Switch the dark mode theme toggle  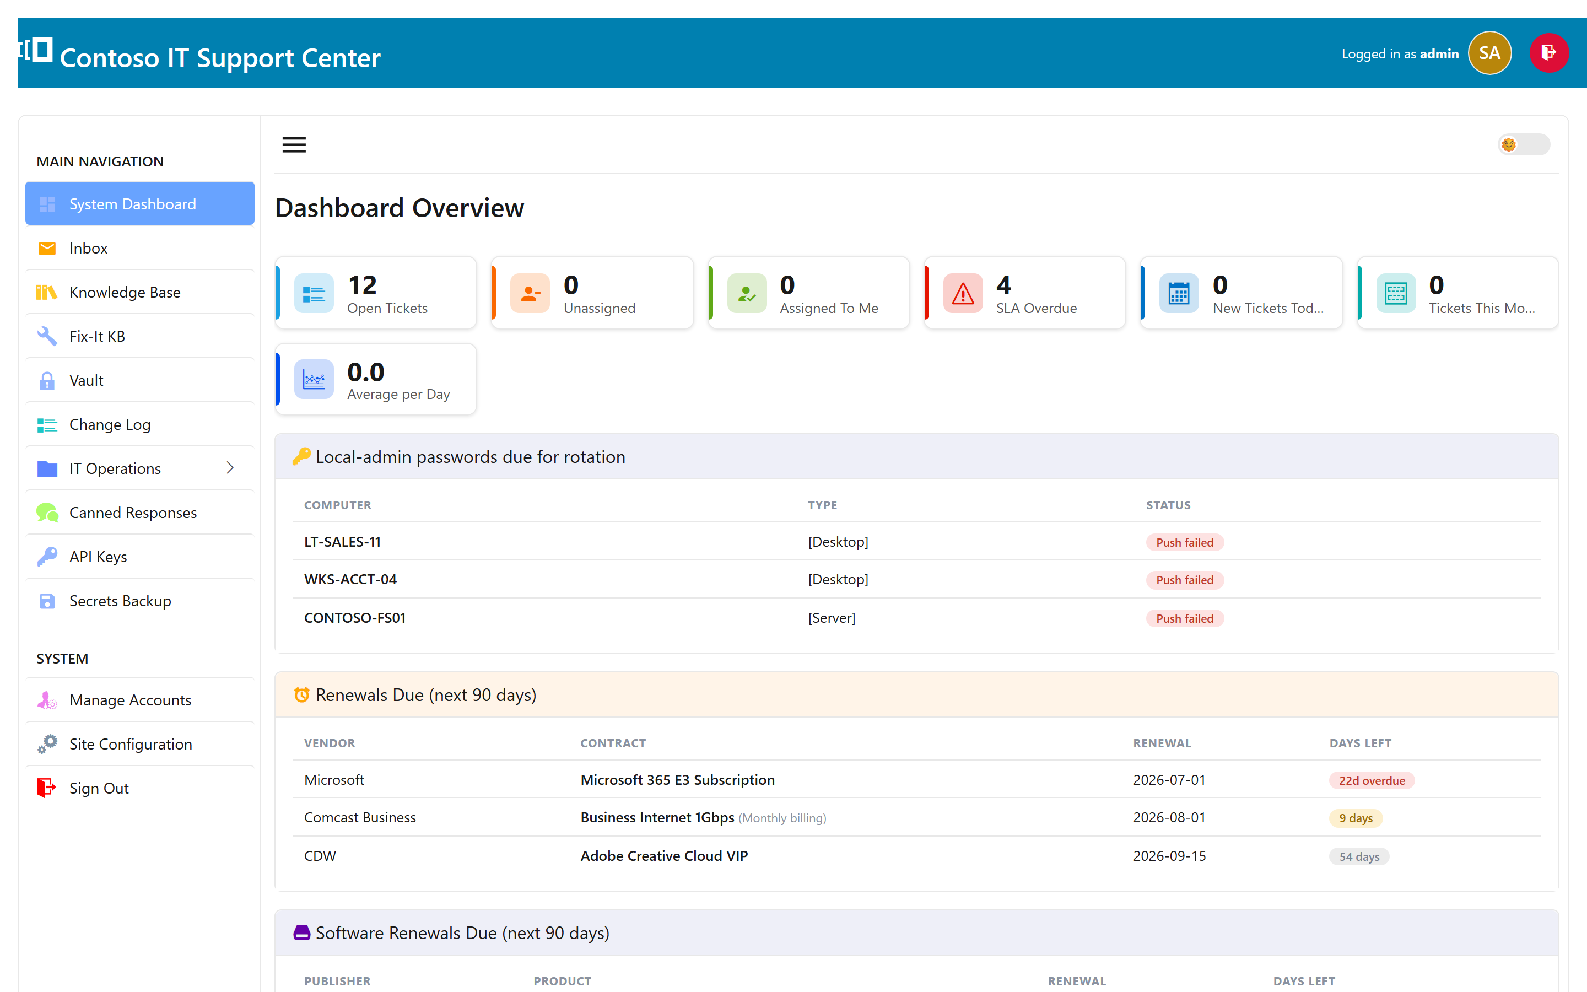1524,144
